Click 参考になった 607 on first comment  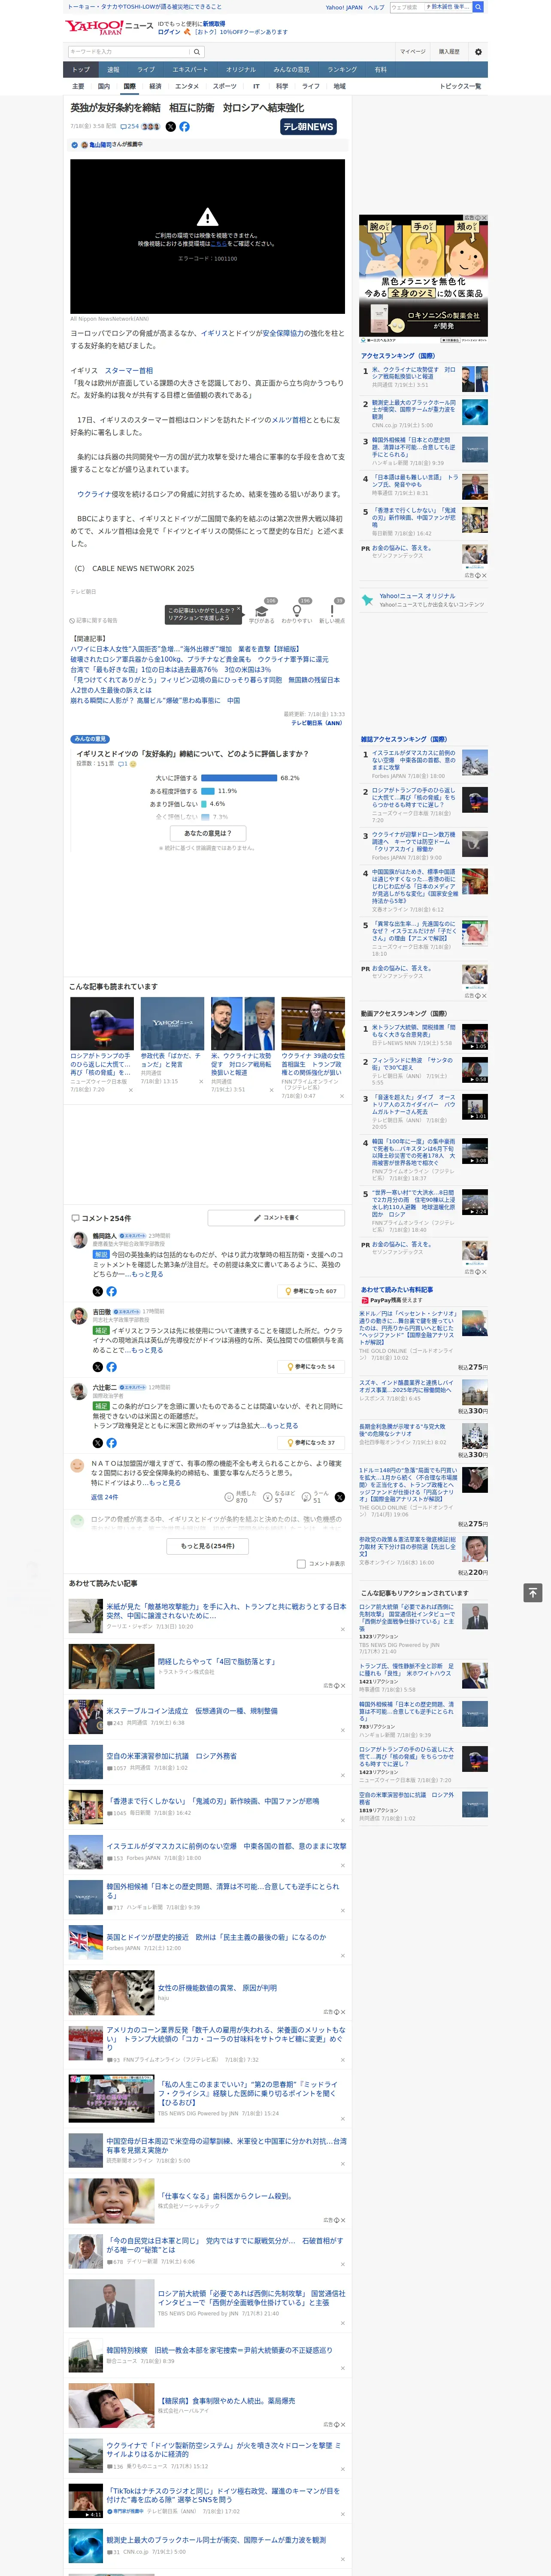pos(311,1291)
